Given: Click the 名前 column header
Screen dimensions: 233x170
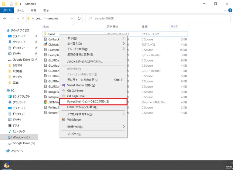Looking at the screenshot, I should 46,27.
